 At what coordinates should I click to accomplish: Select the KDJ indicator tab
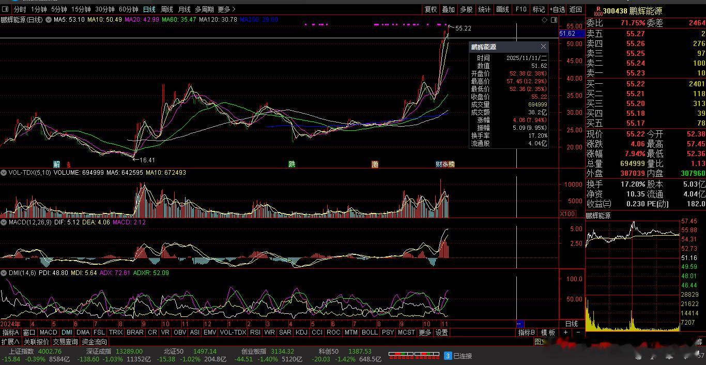[x=301, y=332]
